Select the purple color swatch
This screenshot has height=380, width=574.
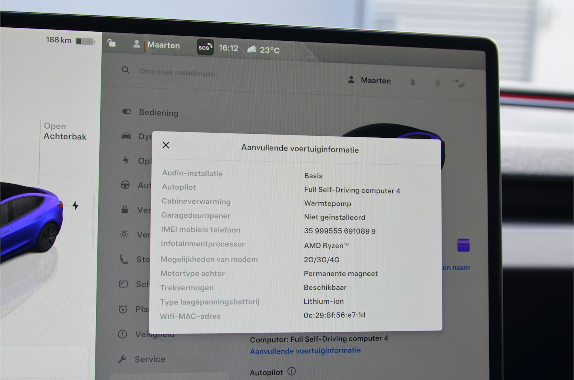coord(464,245)
